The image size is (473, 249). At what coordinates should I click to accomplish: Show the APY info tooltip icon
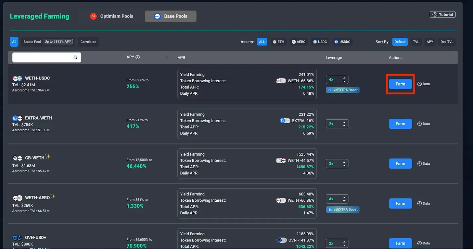[137, 57]
